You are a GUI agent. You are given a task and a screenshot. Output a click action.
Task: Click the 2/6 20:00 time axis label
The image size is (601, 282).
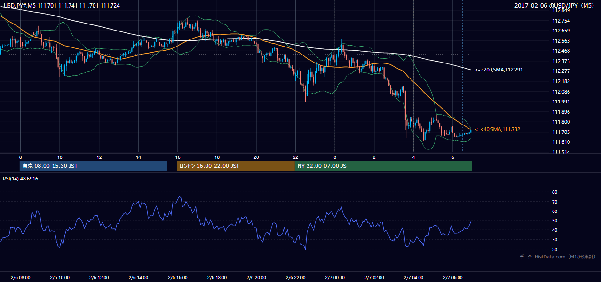click(256, 278)
